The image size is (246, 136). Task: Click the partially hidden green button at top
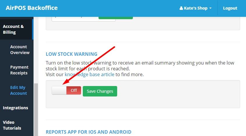pyautogui.click(x=116, y=18)
